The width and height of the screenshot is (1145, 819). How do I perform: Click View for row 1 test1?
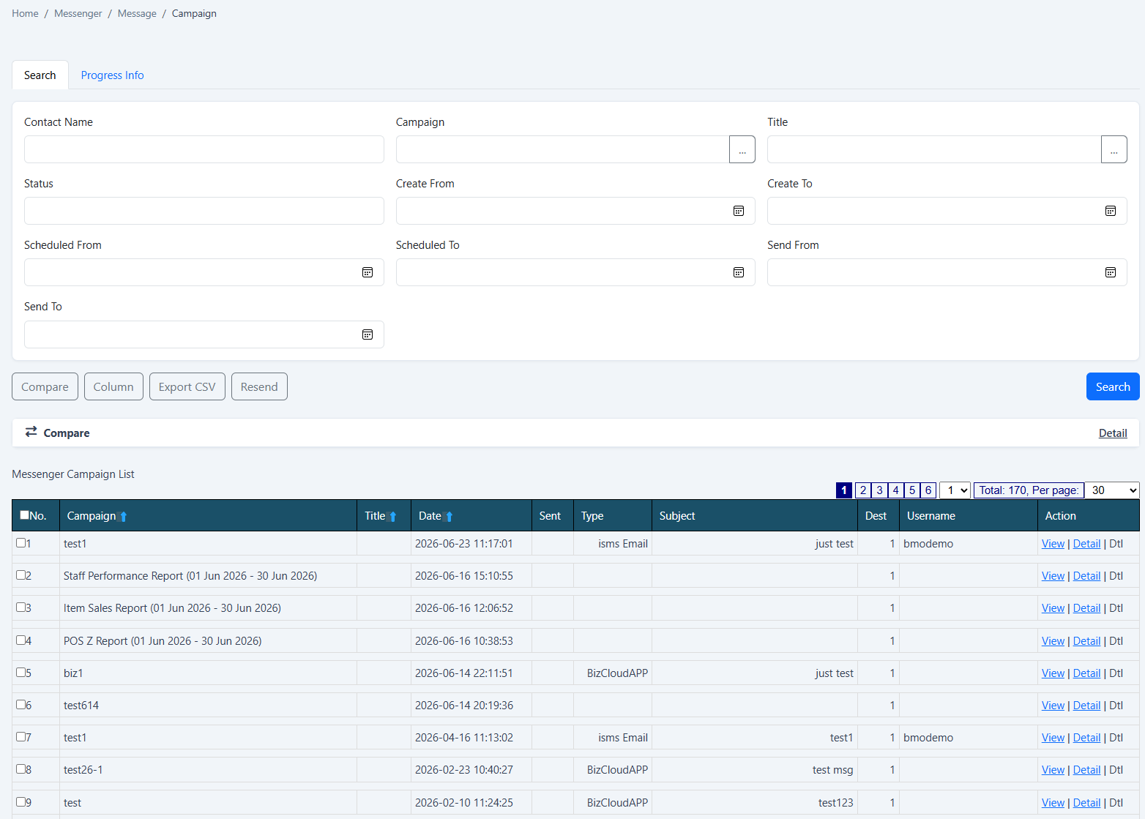tap(1053, 544)
